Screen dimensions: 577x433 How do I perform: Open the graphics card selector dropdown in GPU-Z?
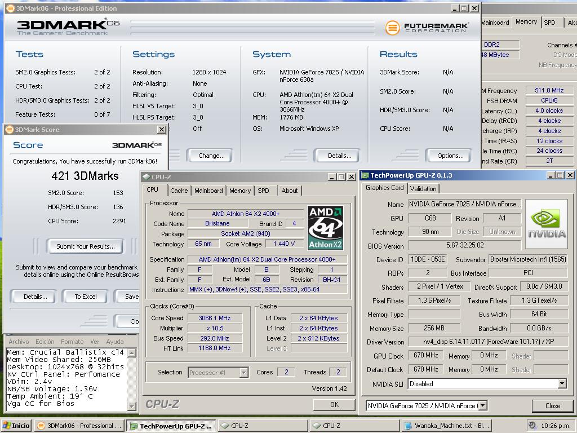coord(483,406)
